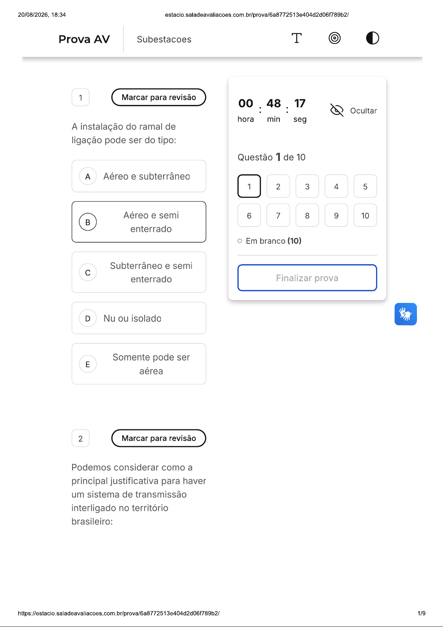This screenshot has width=443, height=627.
Task: Select option A Aéreo e subterrâneo
Action: [139, 176]
